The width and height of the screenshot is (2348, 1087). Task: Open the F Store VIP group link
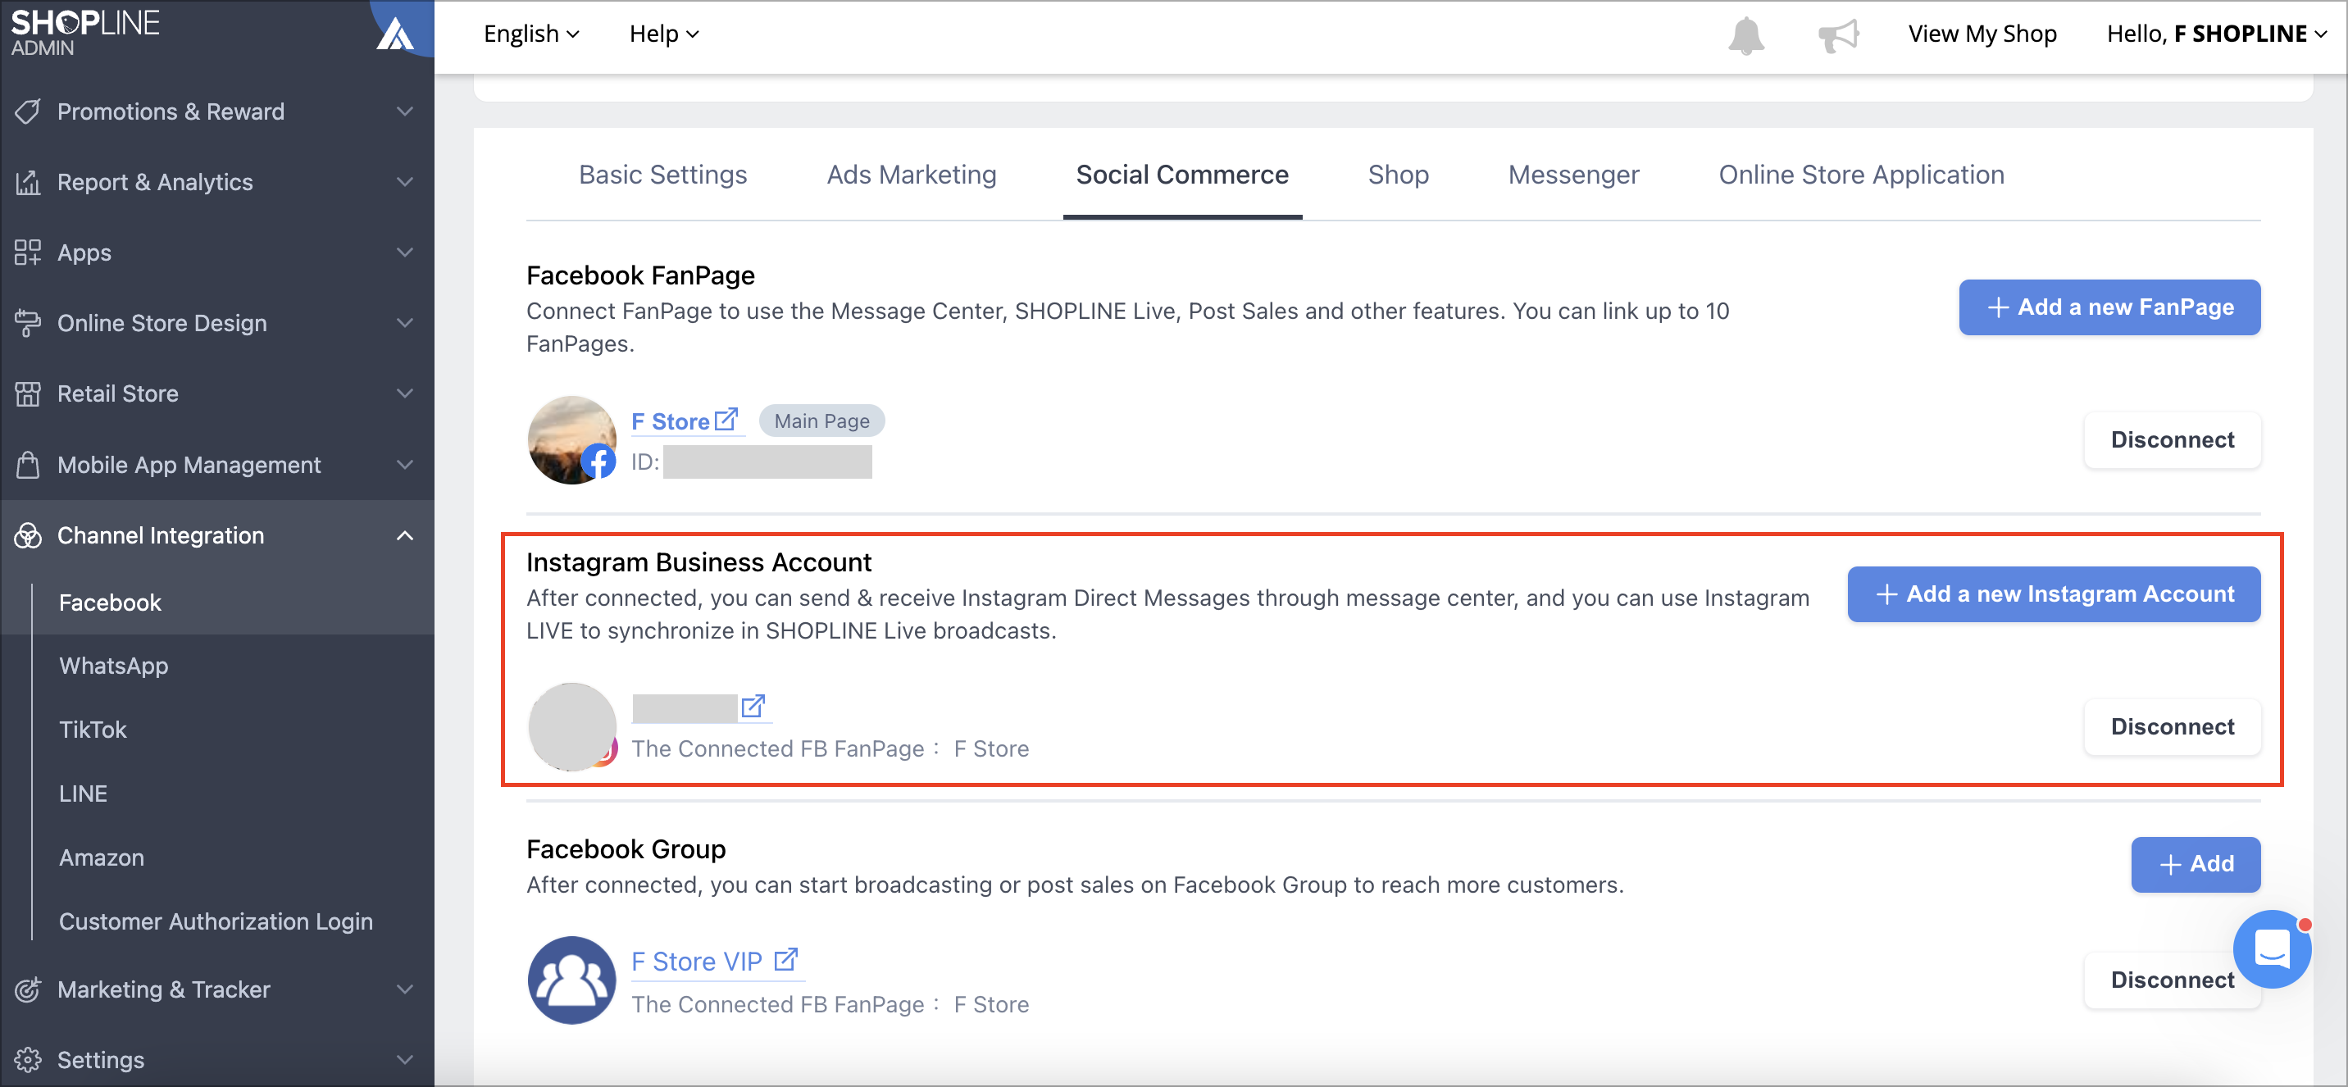696,962
